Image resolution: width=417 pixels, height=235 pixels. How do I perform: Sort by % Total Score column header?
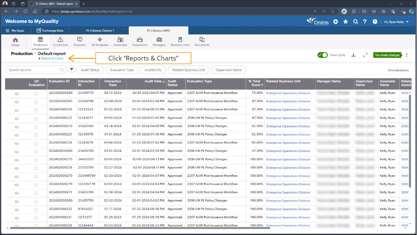click(x=255, y=83)
